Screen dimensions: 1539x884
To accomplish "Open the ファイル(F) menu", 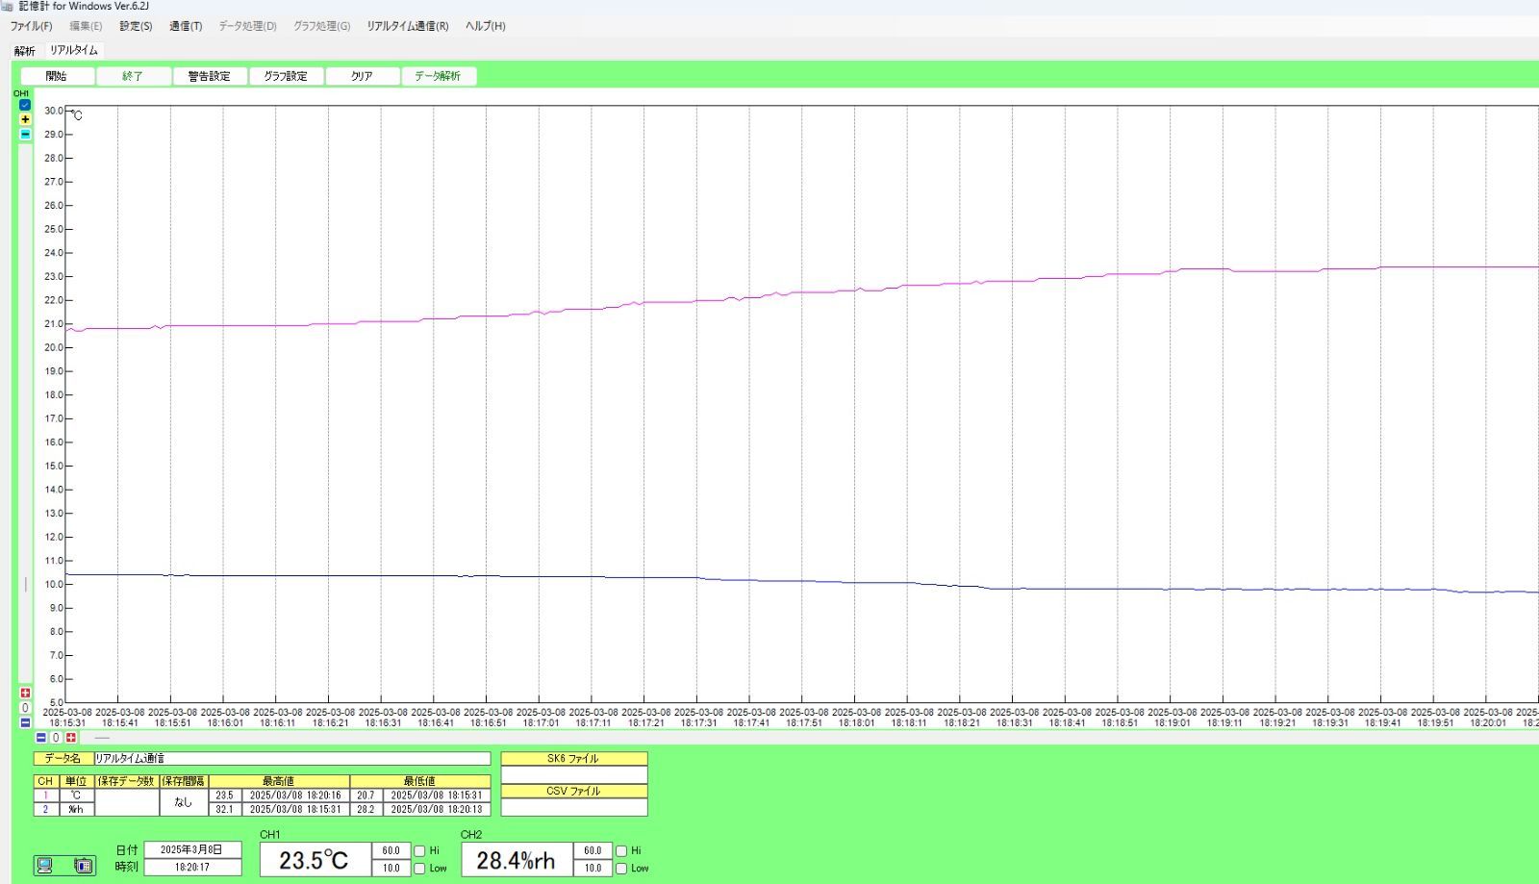I will [x=32, y=26].
